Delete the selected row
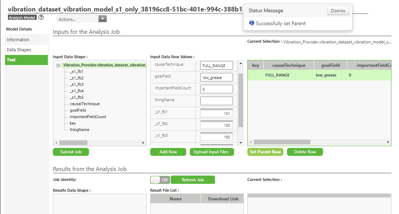This screenshot has width=399, height=214. click(x=305, y=152)
